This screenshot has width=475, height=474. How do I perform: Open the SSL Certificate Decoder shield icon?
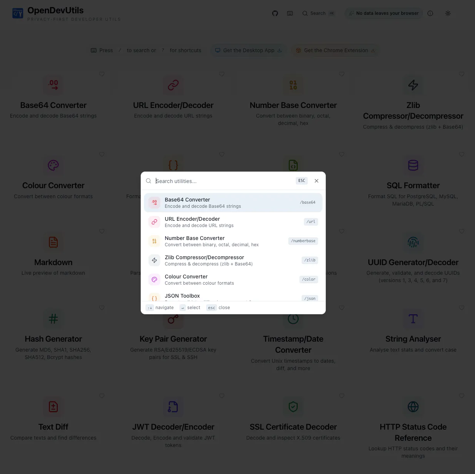click(293, 407)
